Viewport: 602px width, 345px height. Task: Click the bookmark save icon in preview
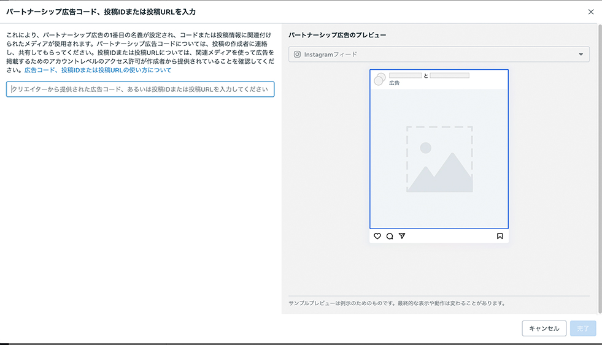point(500,236)
